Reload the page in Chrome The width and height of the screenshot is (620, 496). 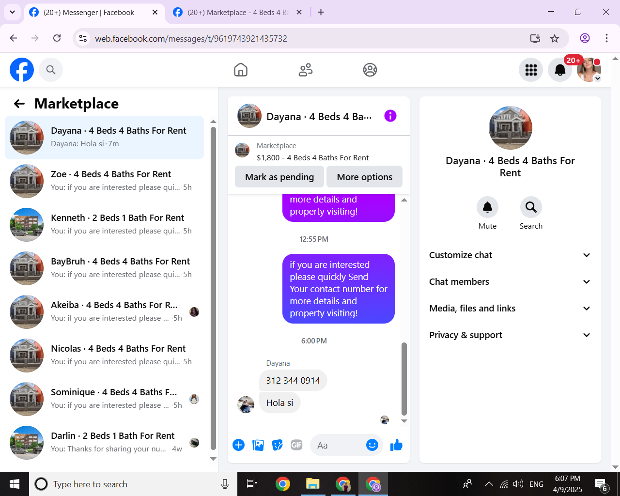[57, 38]
